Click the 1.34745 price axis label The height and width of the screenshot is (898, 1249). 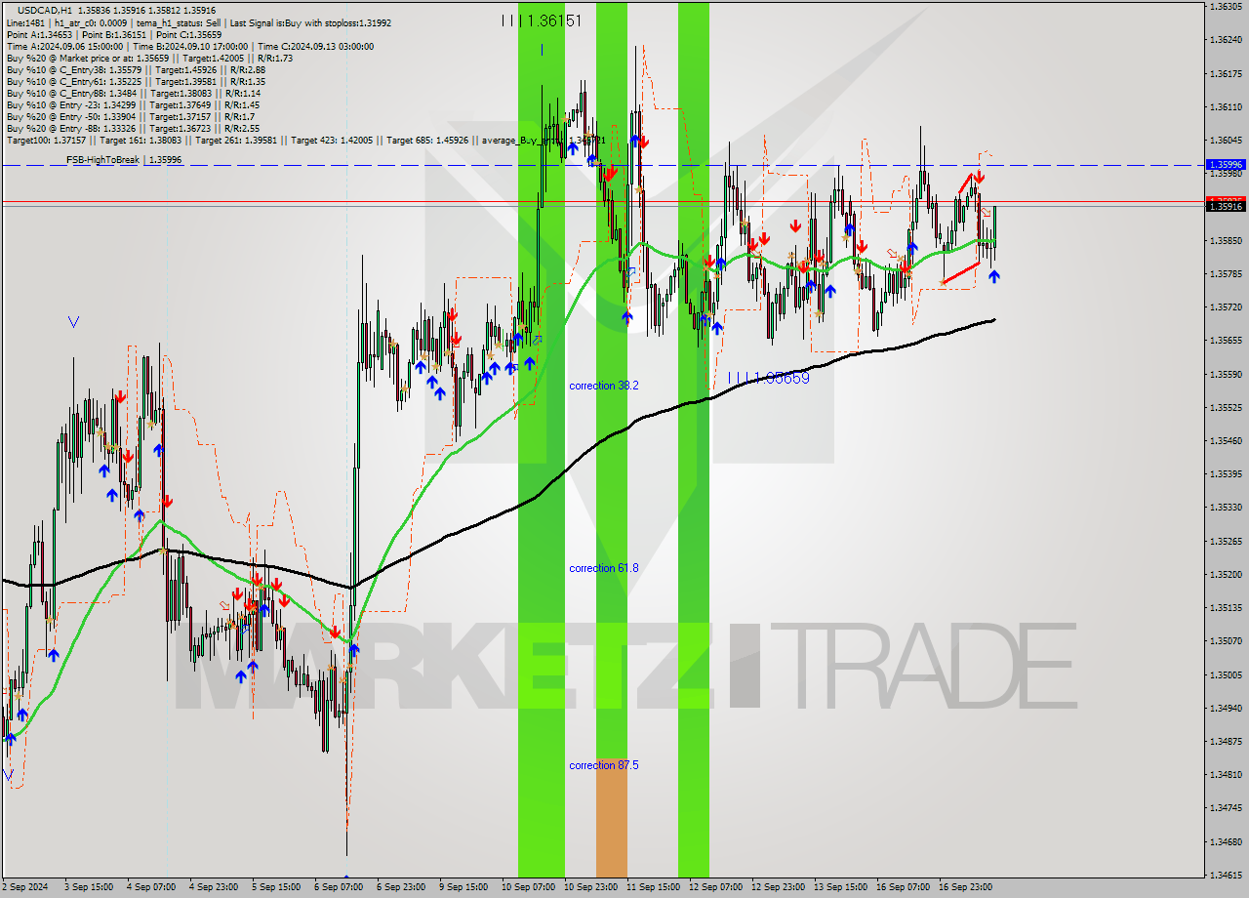tap(1226, 808)
